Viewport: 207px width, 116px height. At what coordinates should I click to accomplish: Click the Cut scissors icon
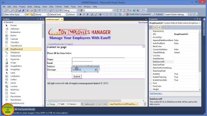tap(27, 10)
